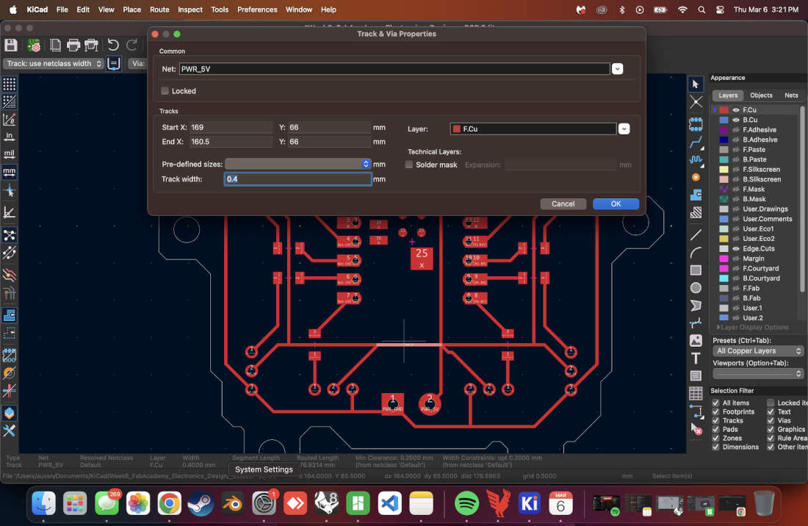Toggle the ratsnest display icon

tap(10, 235)
